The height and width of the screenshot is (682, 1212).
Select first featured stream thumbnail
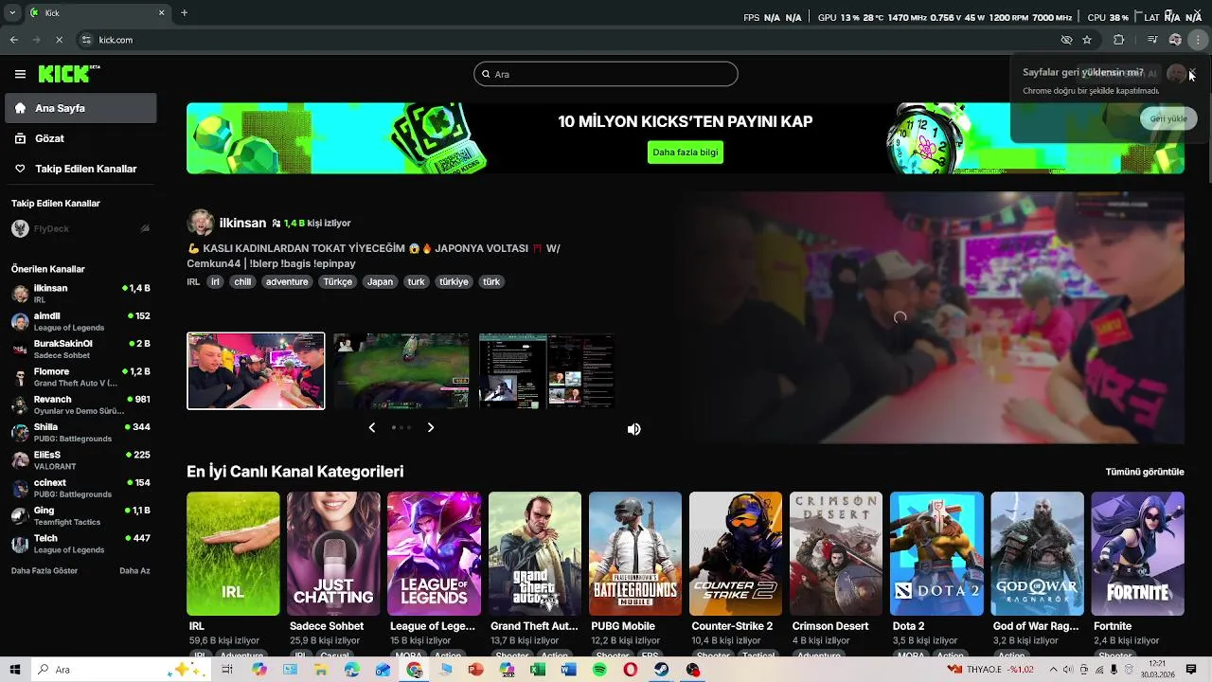click(256, 371)
